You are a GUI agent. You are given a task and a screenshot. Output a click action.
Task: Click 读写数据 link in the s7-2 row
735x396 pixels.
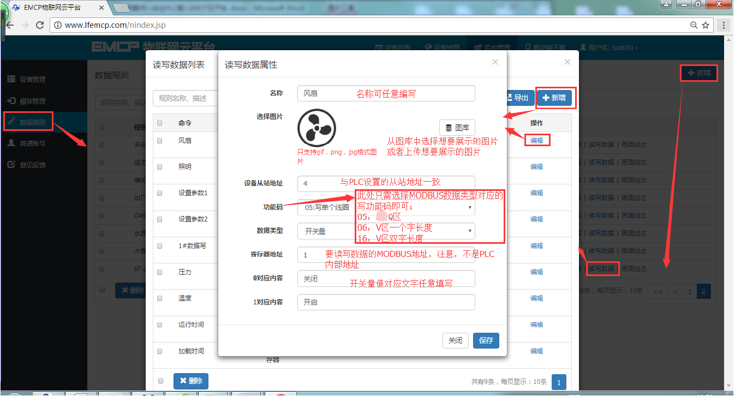602,268
